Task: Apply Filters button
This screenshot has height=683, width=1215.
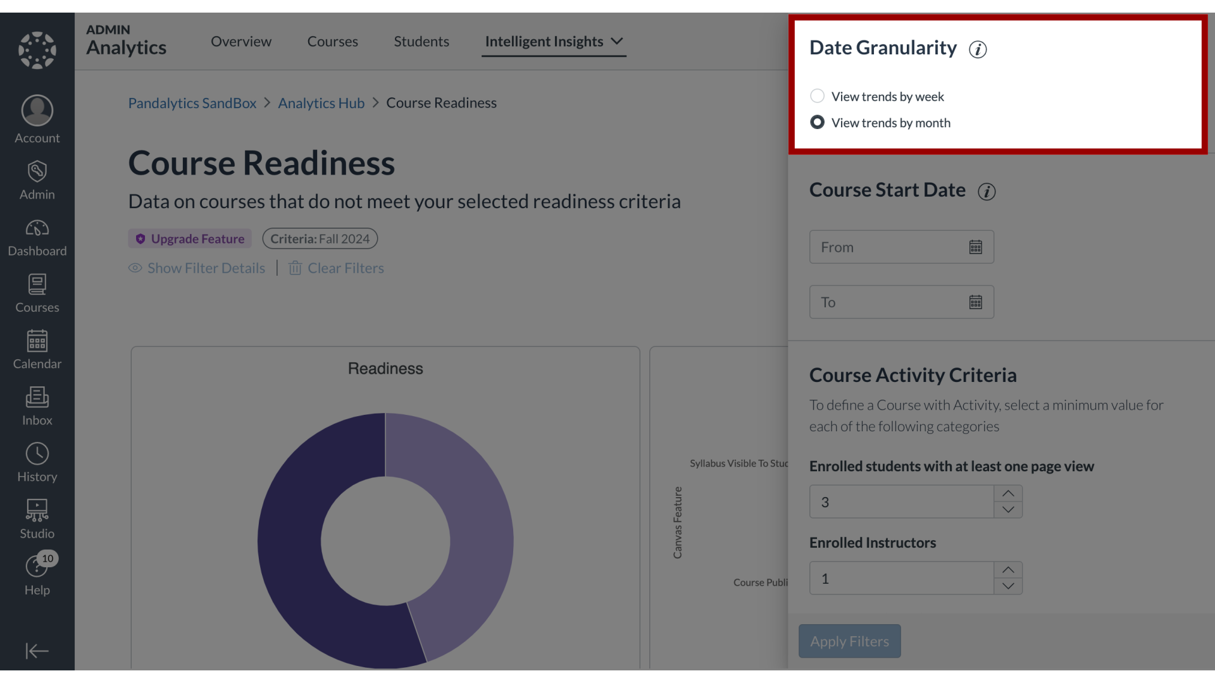Action: 849,641
